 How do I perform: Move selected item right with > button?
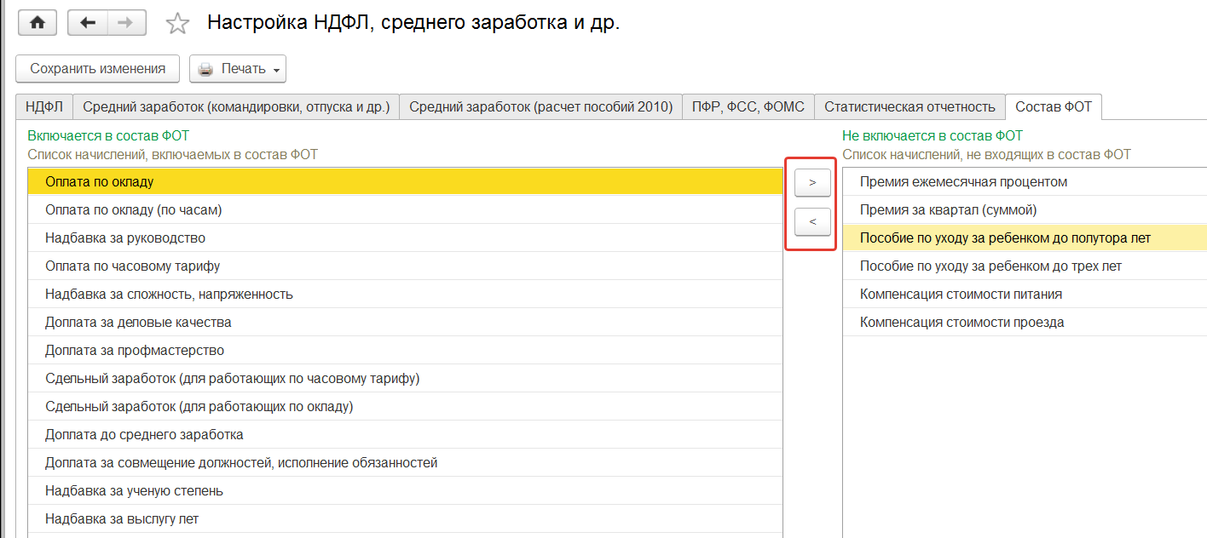click(812, 182)
